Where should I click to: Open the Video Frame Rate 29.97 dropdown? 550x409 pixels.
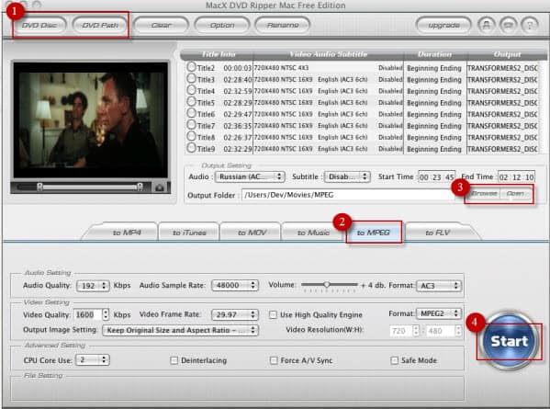(x=235, y=314)
